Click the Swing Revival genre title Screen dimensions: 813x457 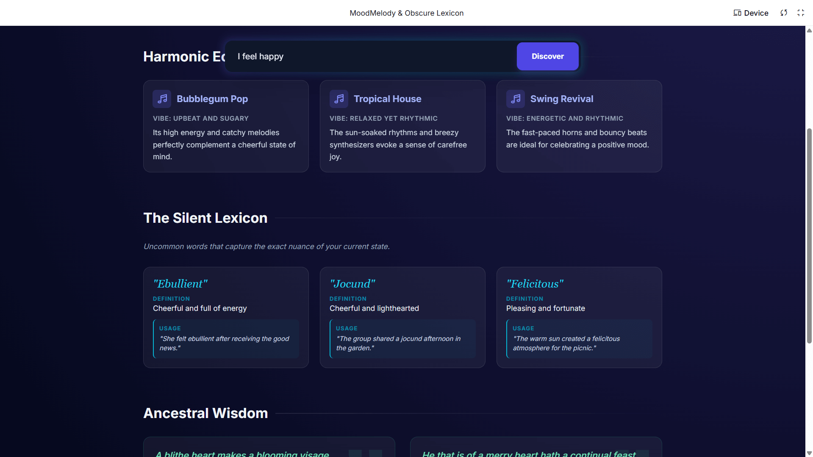(x=562, y=99)
